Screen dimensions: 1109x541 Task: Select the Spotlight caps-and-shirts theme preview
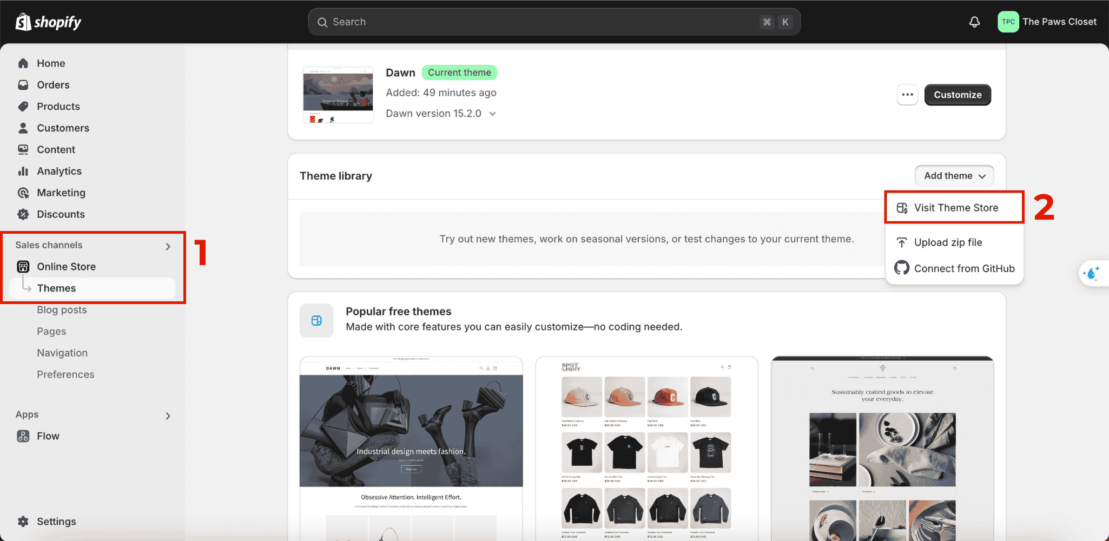646,448
